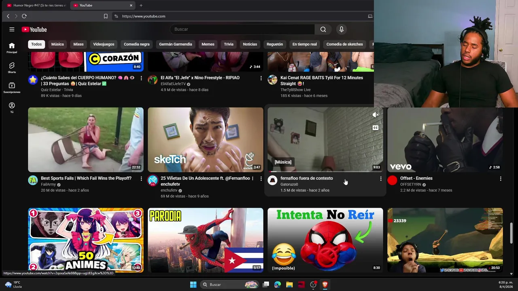Open the OFFSETYRN channel avatar
Image resolution: width=518 pixels, height=291 pixels.
coord(392,180)
